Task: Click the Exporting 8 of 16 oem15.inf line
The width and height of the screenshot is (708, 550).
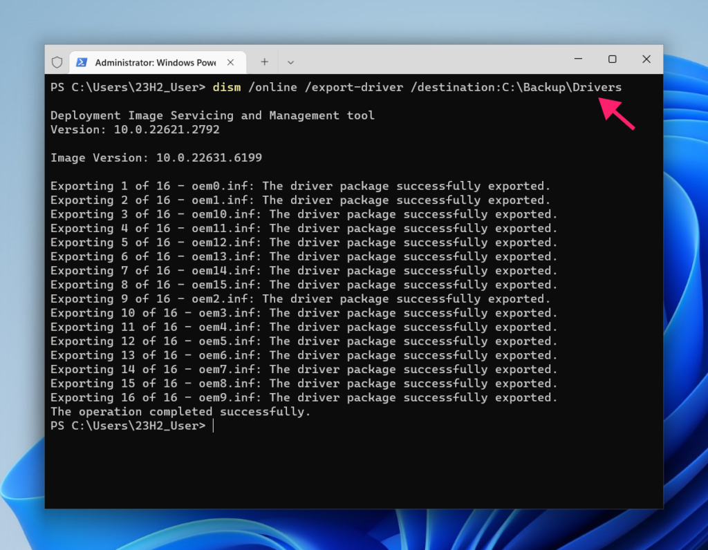Action: (304, 285)
